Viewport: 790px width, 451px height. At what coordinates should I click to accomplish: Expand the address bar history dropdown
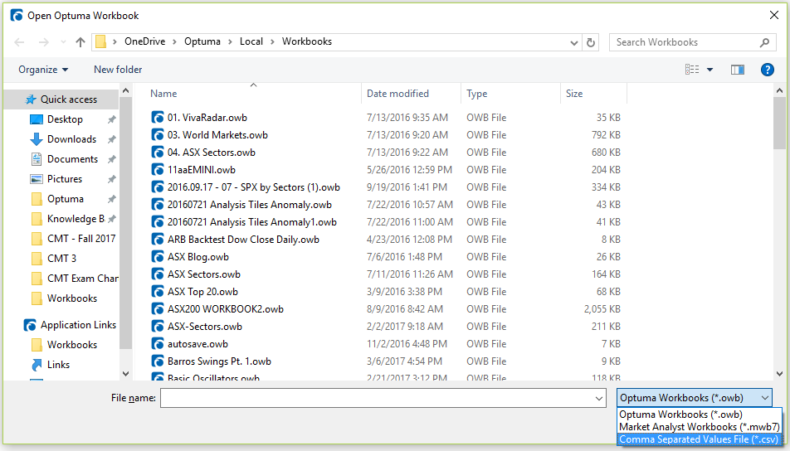tap(574, 43)
